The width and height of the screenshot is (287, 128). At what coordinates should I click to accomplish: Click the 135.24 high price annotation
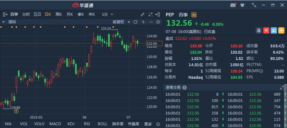tap(106, 29)
